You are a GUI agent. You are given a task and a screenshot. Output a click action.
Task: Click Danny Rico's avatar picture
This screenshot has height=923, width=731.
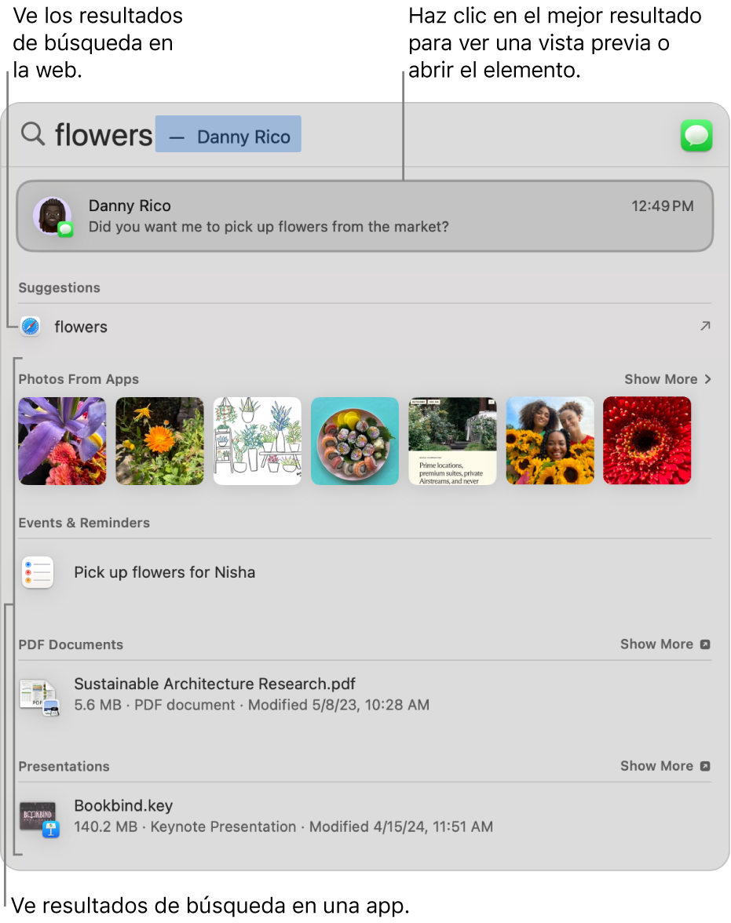coord(53,217)
